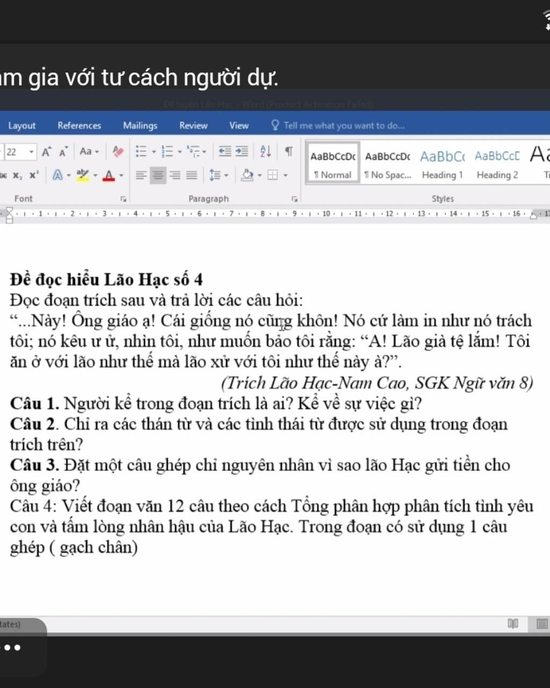Expand shading color dropdown arrow
Image resolution: width=550 pixels, height=688 pixels.
click(x=259, y=176)
